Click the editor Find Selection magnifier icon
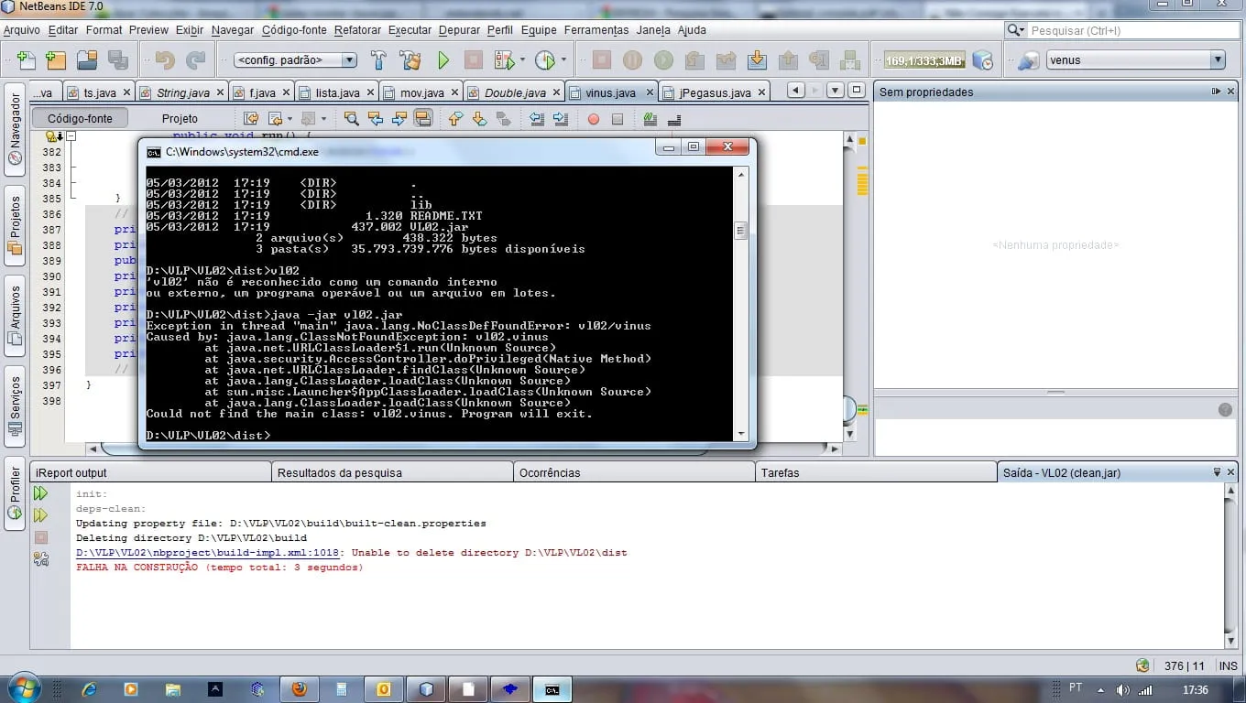The image size is (1246, 703). click(351, 119)
